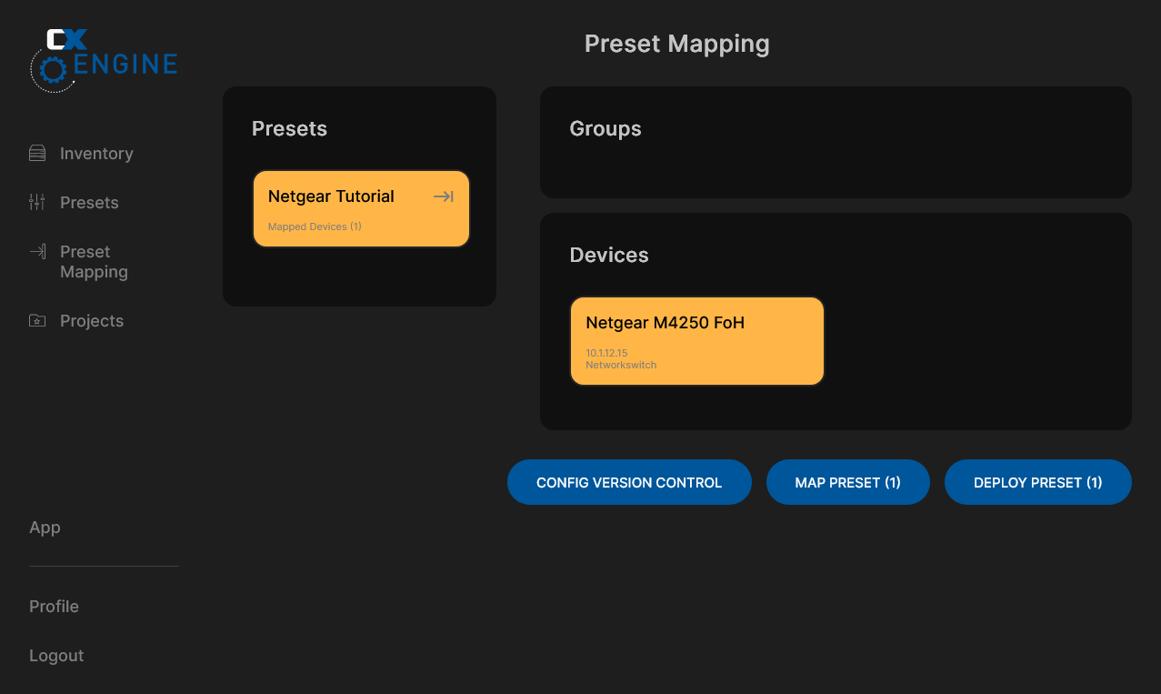Click the Map Preset (1) button

848,482
